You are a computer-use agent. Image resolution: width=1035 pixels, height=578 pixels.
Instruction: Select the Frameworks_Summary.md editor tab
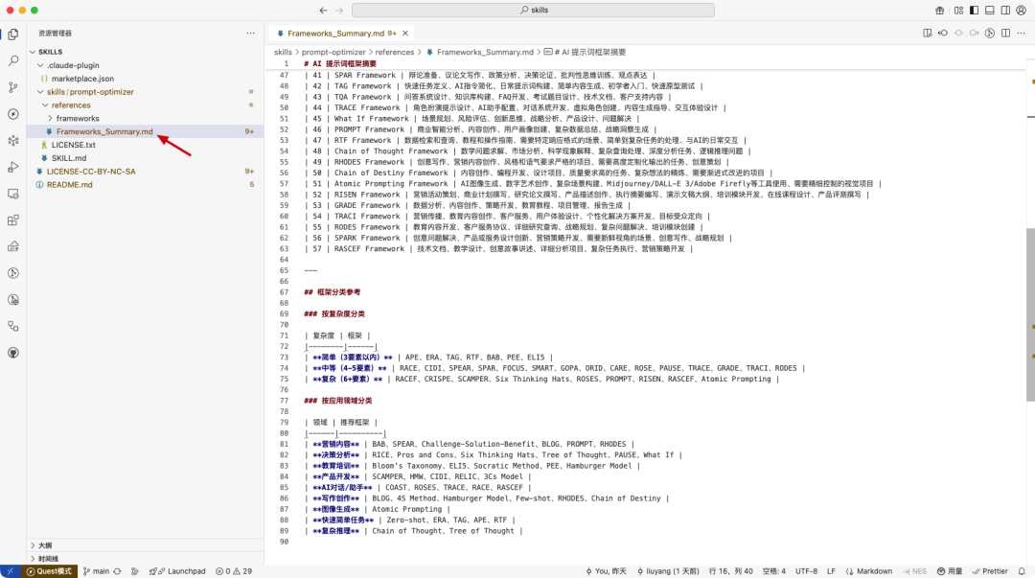328,33
